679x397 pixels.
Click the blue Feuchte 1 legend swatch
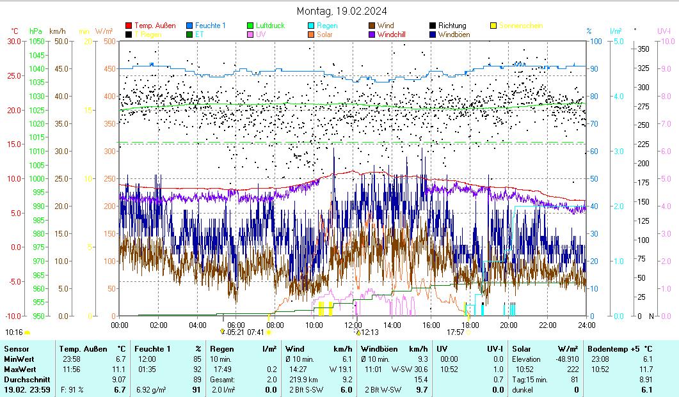click(189, 26)
